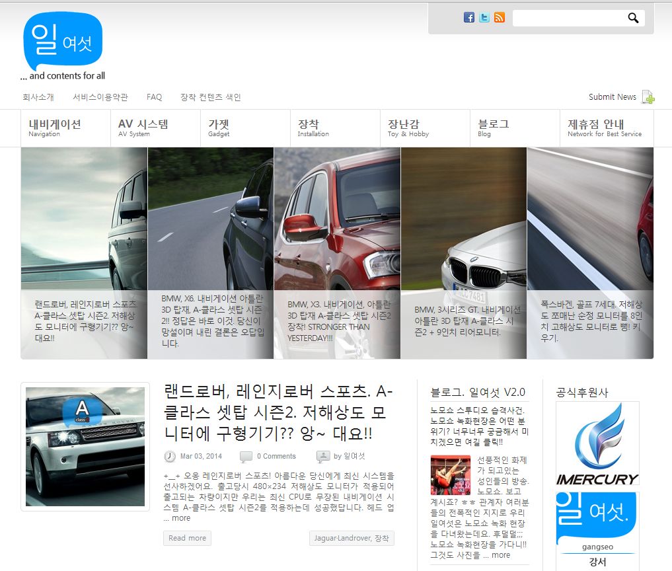The height and width of the screenshot is (571, 672).
Task: Click the author icon beside by 일여섯
Action: 322,457
